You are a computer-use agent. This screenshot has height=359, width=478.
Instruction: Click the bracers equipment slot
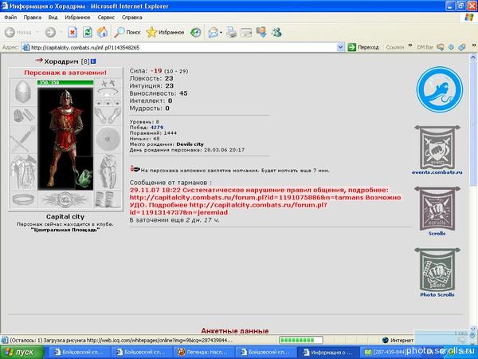click(23, 116)
